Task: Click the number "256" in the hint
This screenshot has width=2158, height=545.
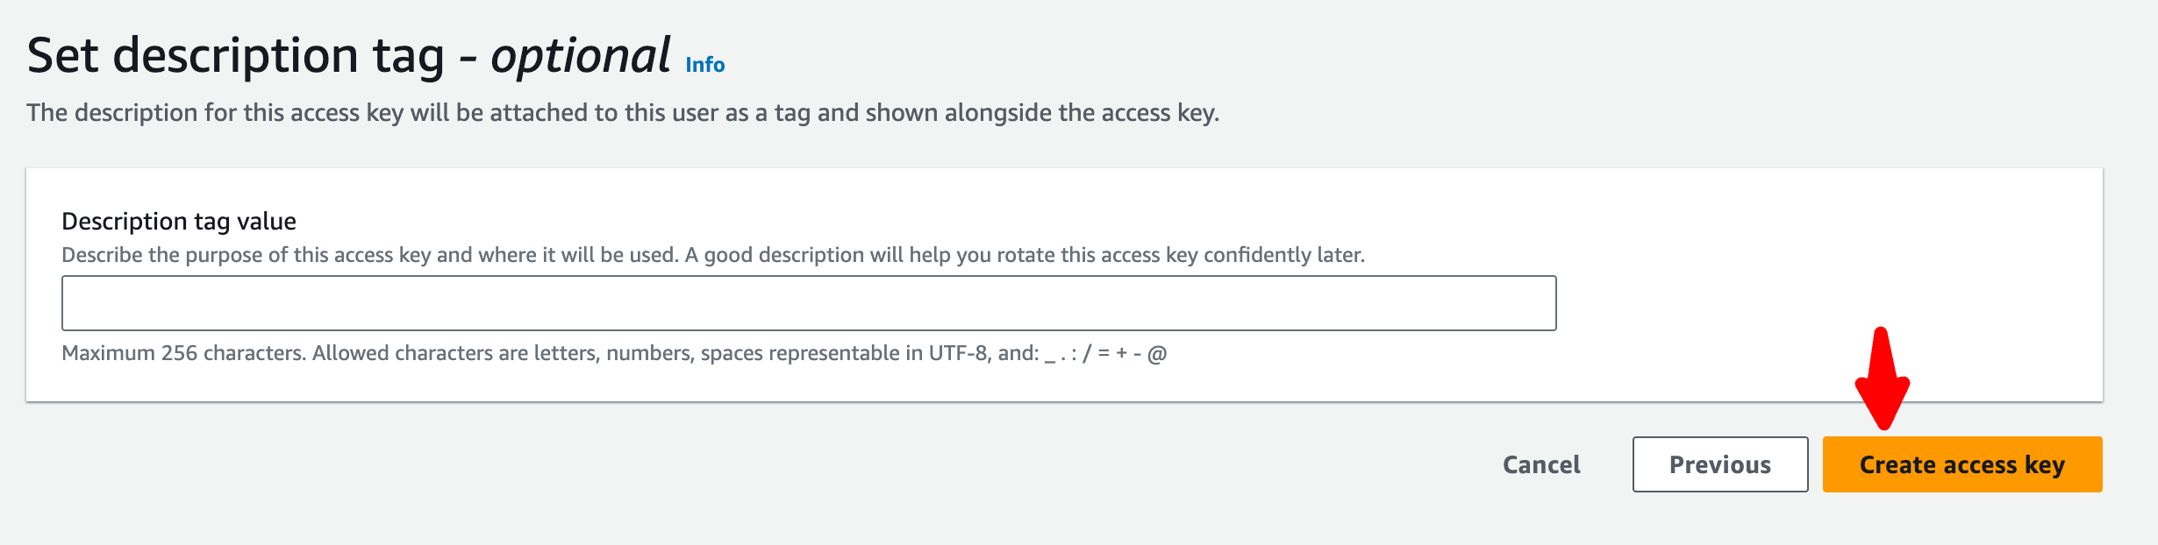Action: pos(179,353)
